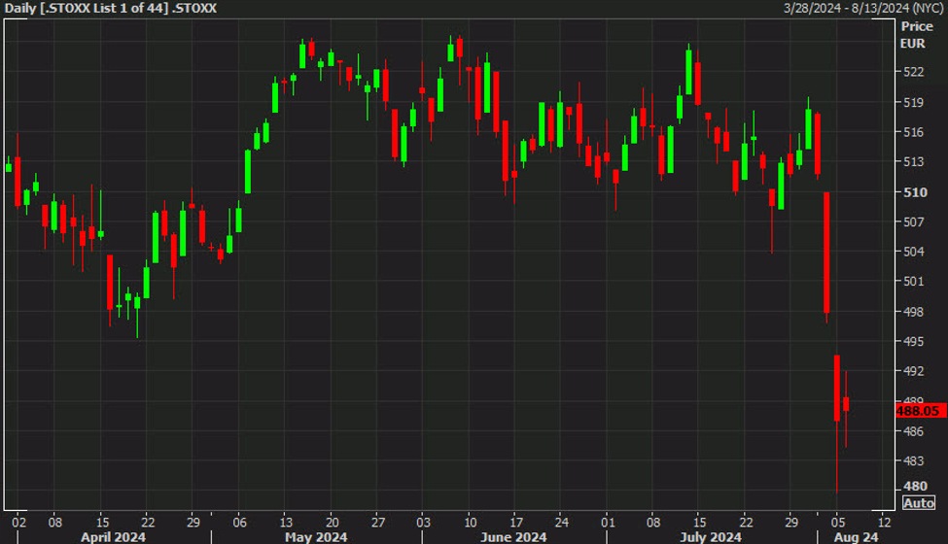Click the 06 date tick above May 2024
Viewport: 948px width, 544px height.
[x=239, y=523]
